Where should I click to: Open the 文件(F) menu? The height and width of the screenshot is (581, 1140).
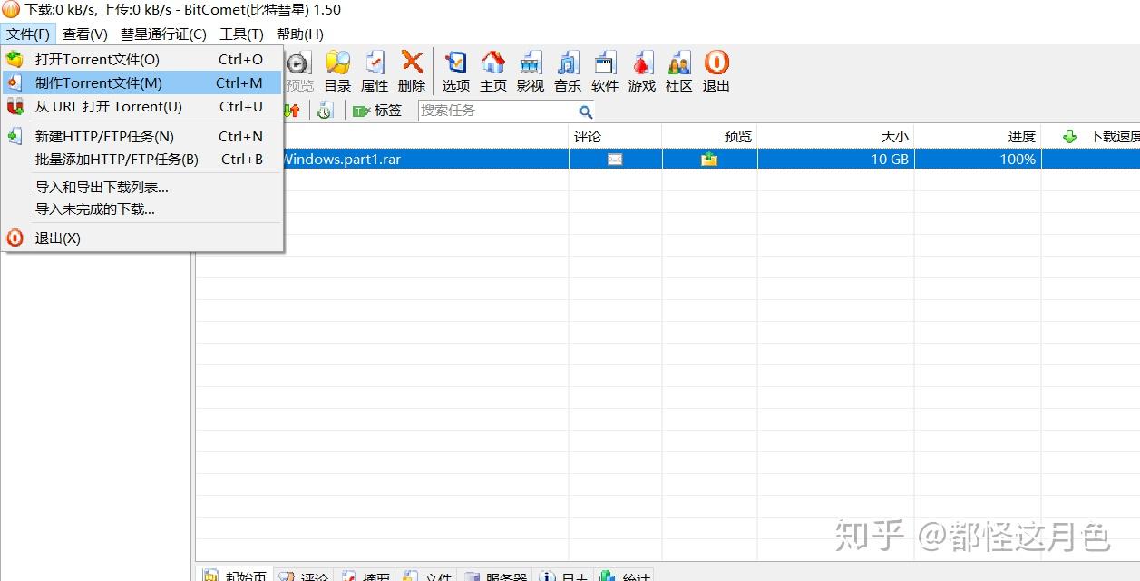click(28, 34)
